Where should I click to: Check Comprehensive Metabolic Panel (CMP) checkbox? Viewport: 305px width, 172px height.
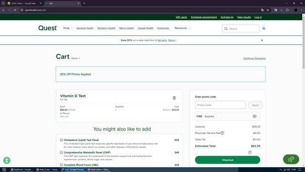[61, 152]
